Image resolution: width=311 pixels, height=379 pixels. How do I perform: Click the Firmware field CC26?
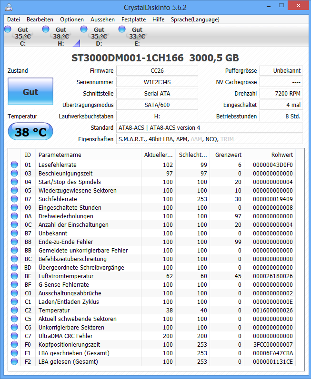click(157, 70)
